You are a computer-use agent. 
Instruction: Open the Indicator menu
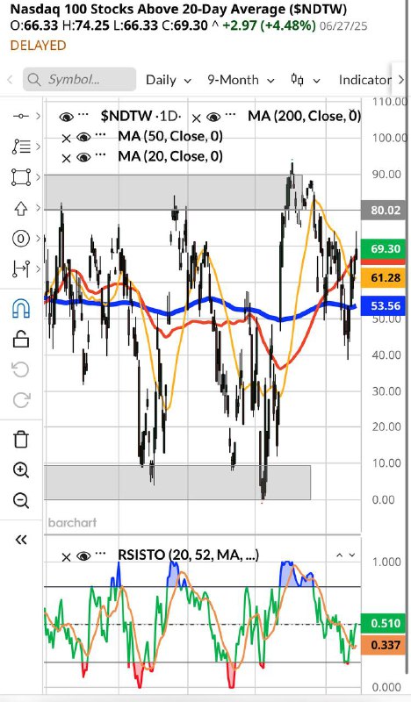pos(364,80)
